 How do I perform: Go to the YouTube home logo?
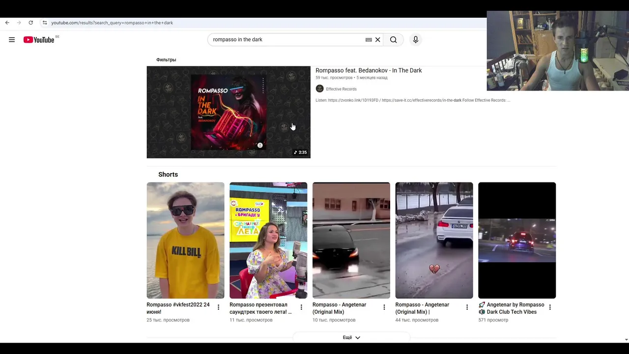(x=39, y=40)
